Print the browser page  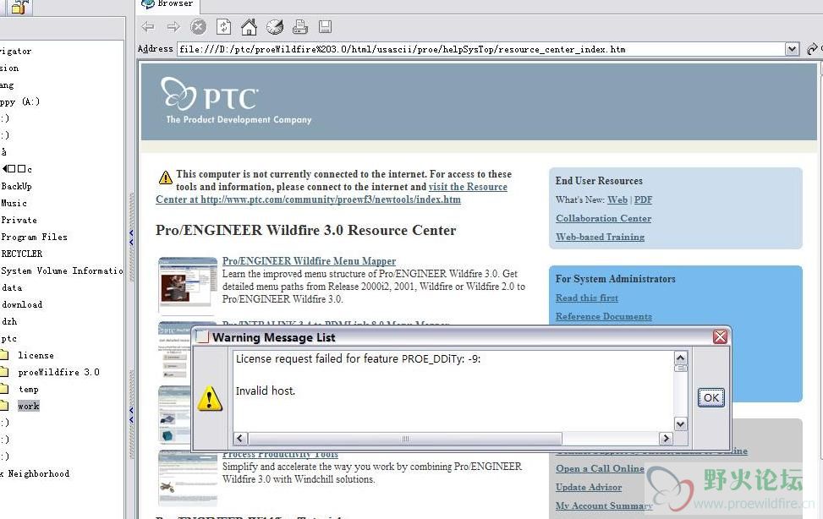(x=300, y=27)
